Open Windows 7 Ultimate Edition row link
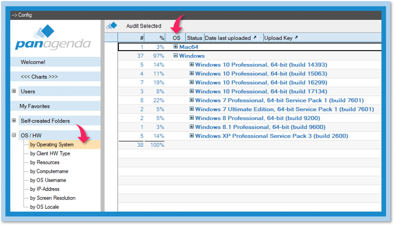 coord(284,109)
